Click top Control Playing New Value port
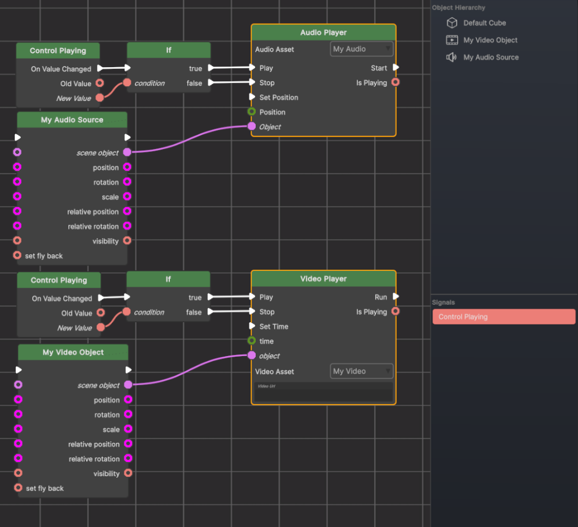The width and height of the screenshot is (578, 527). pyautogui.click(x=100, y=98)
